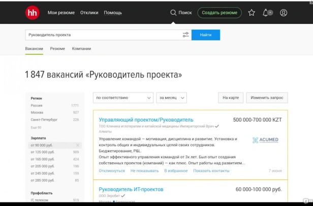
Task: Open notifications via the bell icon
Action: pyautogui.click(x=265, y=13)
